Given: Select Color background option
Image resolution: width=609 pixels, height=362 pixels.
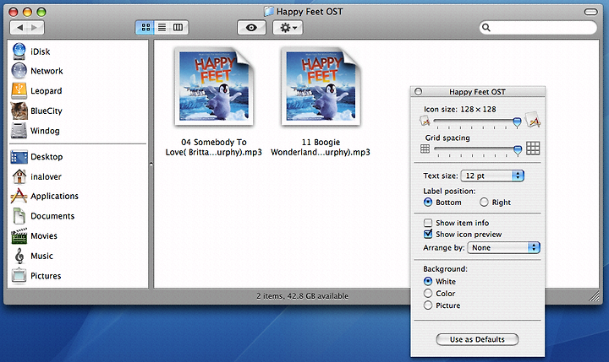Looking at the screenshot, I should coord(428,293).
